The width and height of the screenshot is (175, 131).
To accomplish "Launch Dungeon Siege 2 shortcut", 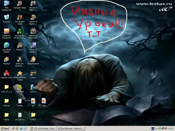I will pyautogui.click(x=20, y=5).
